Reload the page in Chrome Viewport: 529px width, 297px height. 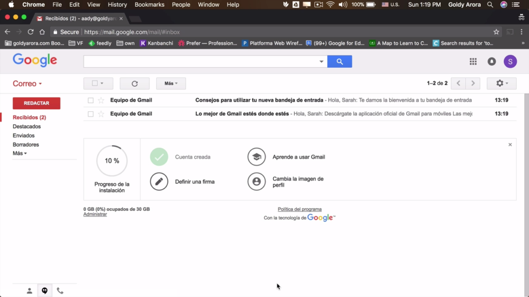point(30,32)
